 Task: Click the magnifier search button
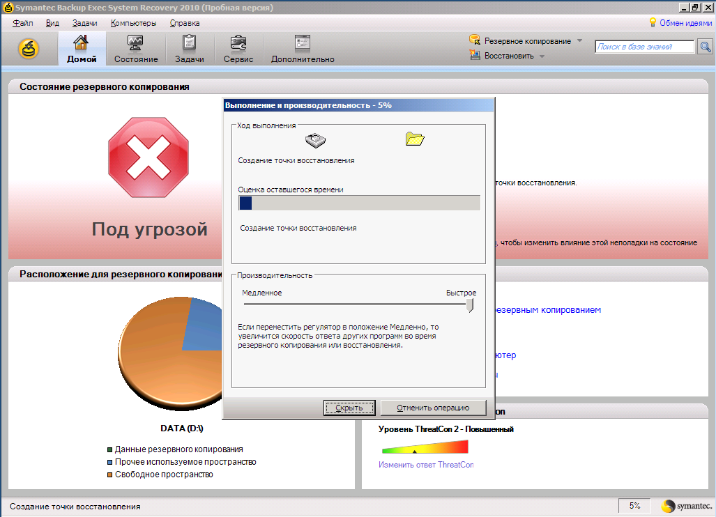[705, 47]
